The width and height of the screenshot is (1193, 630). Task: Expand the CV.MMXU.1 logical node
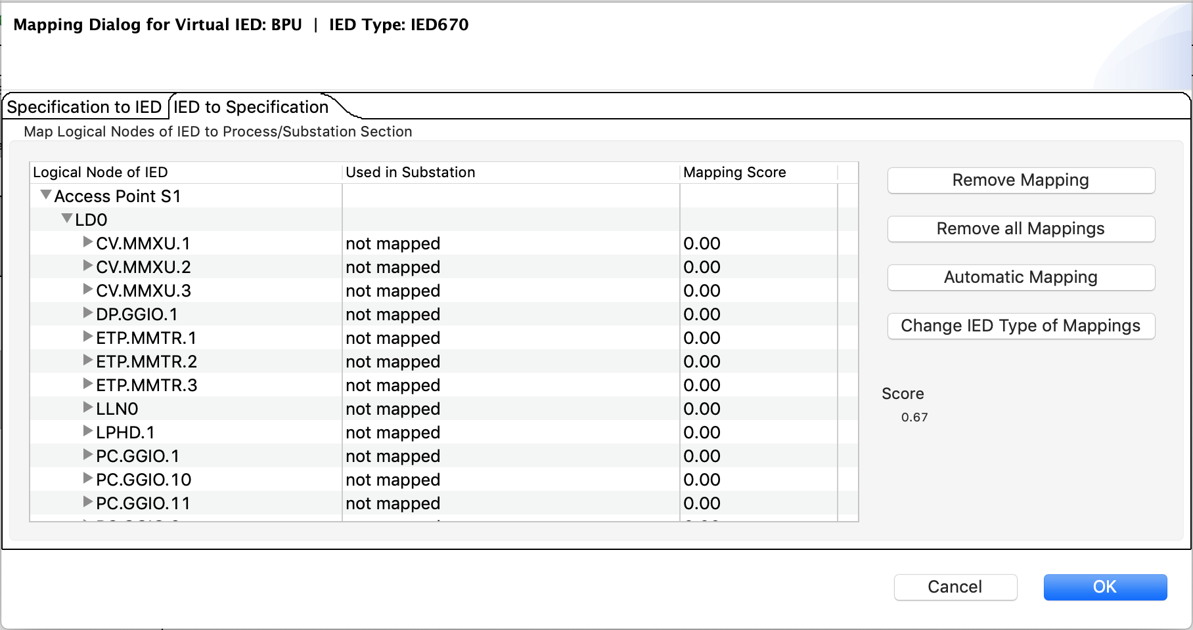click(x=87, y=242)
